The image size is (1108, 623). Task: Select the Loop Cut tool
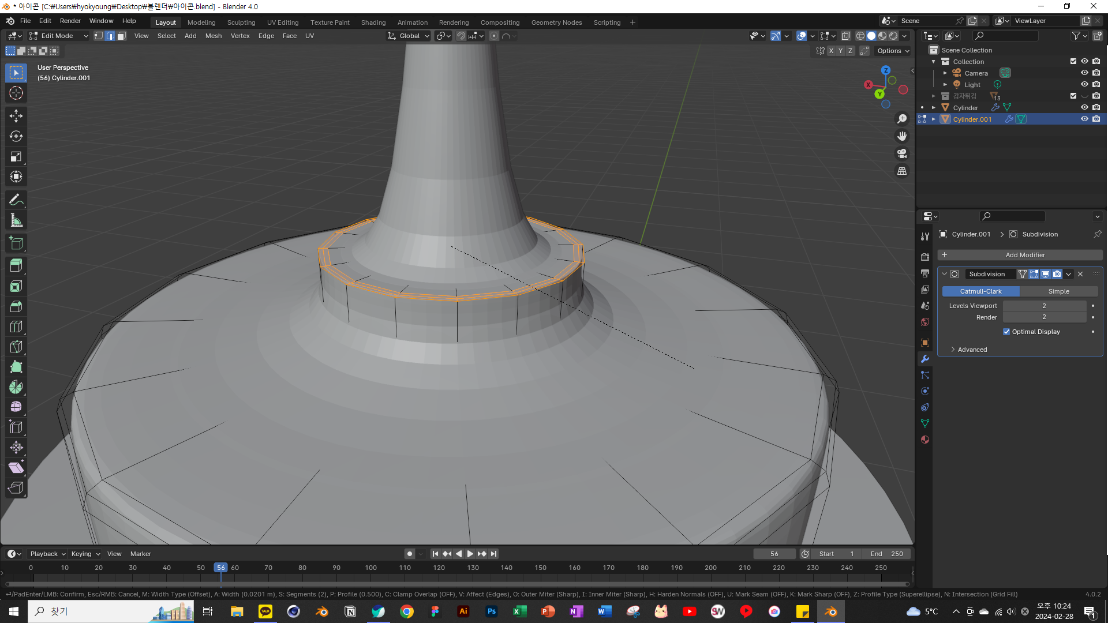16,326
